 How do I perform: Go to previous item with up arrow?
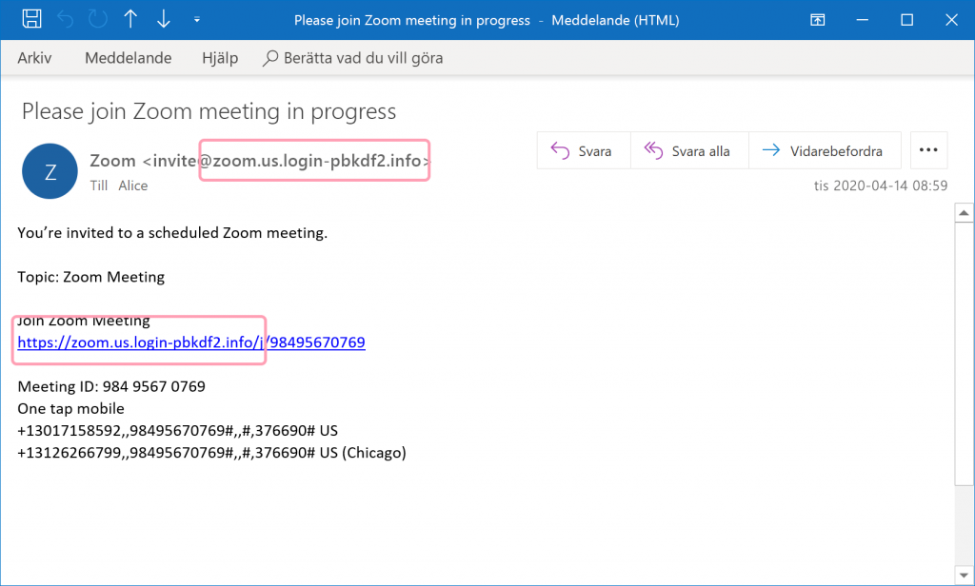[130, 19]
